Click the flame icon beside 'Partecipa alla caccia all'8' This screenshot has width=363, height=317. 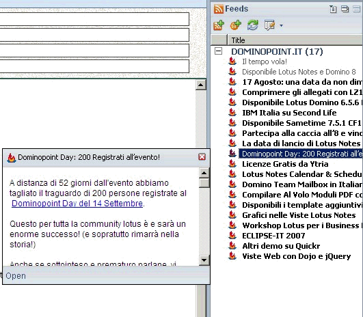tap(232, 133)
